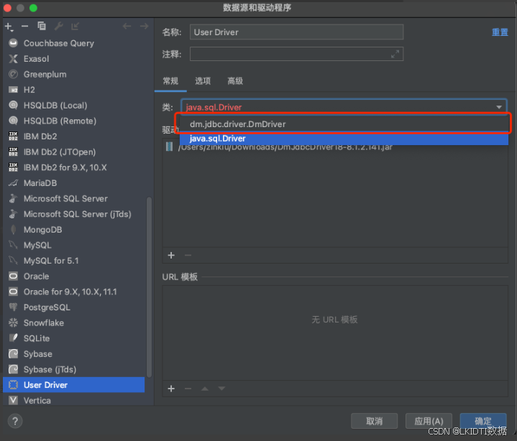This screenshot has height=441, width=517.
Task: Click the remove minus icon in sidebar toolbar
Action: pyautogui.click(x=24, y=27)
